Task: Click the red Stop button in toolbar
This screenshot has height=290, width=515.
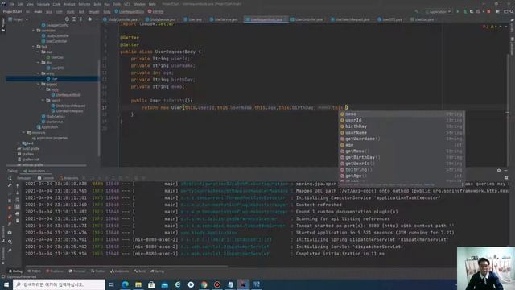Action: 488,12
